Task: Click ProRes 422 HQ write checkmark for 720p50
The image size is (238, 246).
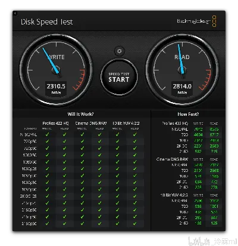Action: [x=47, y=142]
